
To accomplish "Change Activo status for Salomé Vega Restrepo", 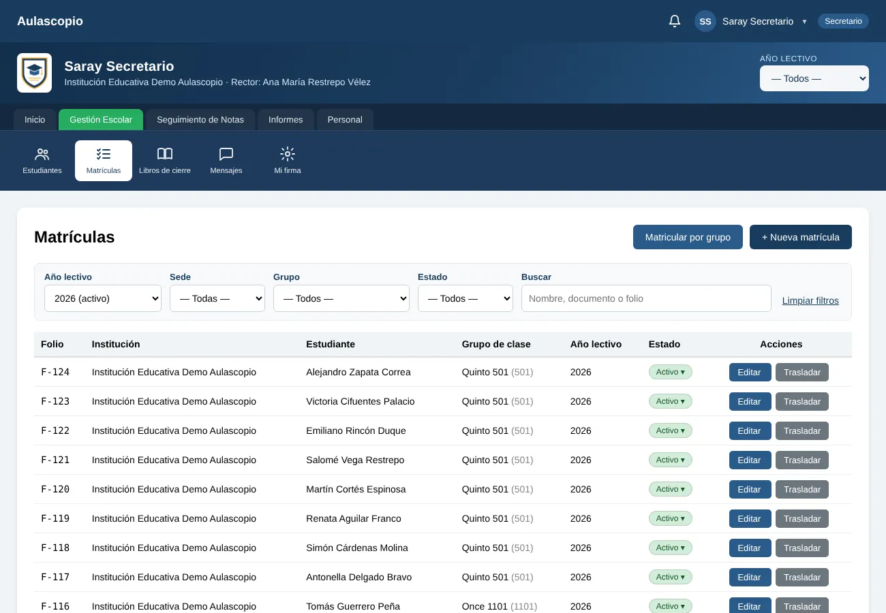I will point(671,460).
